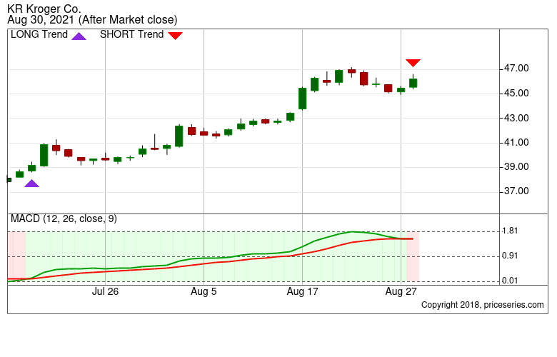Click the "SHORT Trend" legend label
557x357 pixels.
tap(132, 34)
